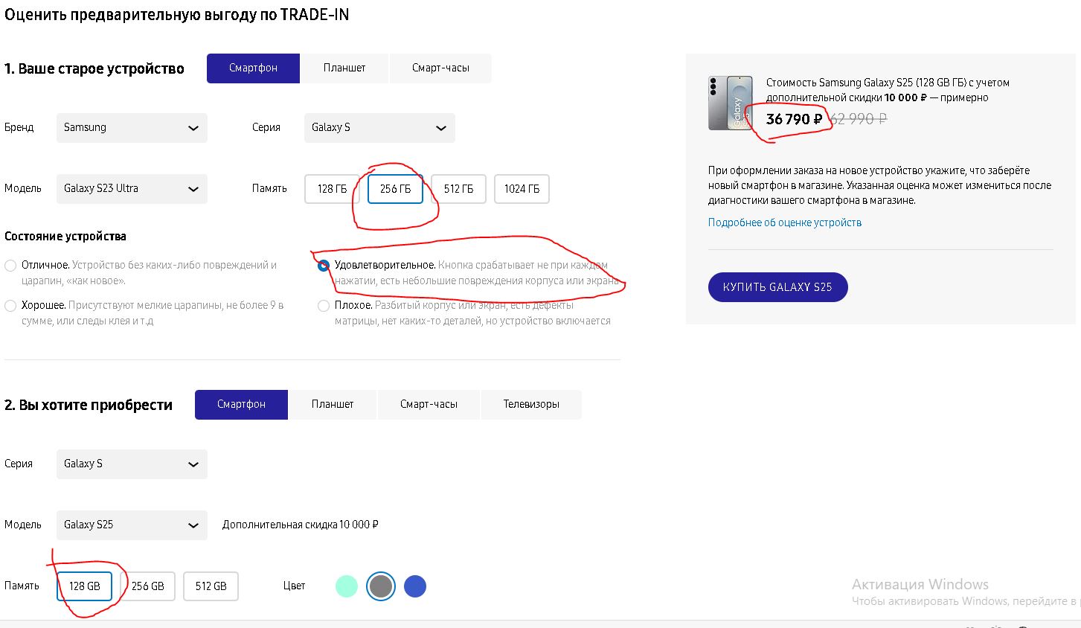Click the Бренд field label
Screen dimensions: 1081x628
pyautogui.click(x=19, y=127)
